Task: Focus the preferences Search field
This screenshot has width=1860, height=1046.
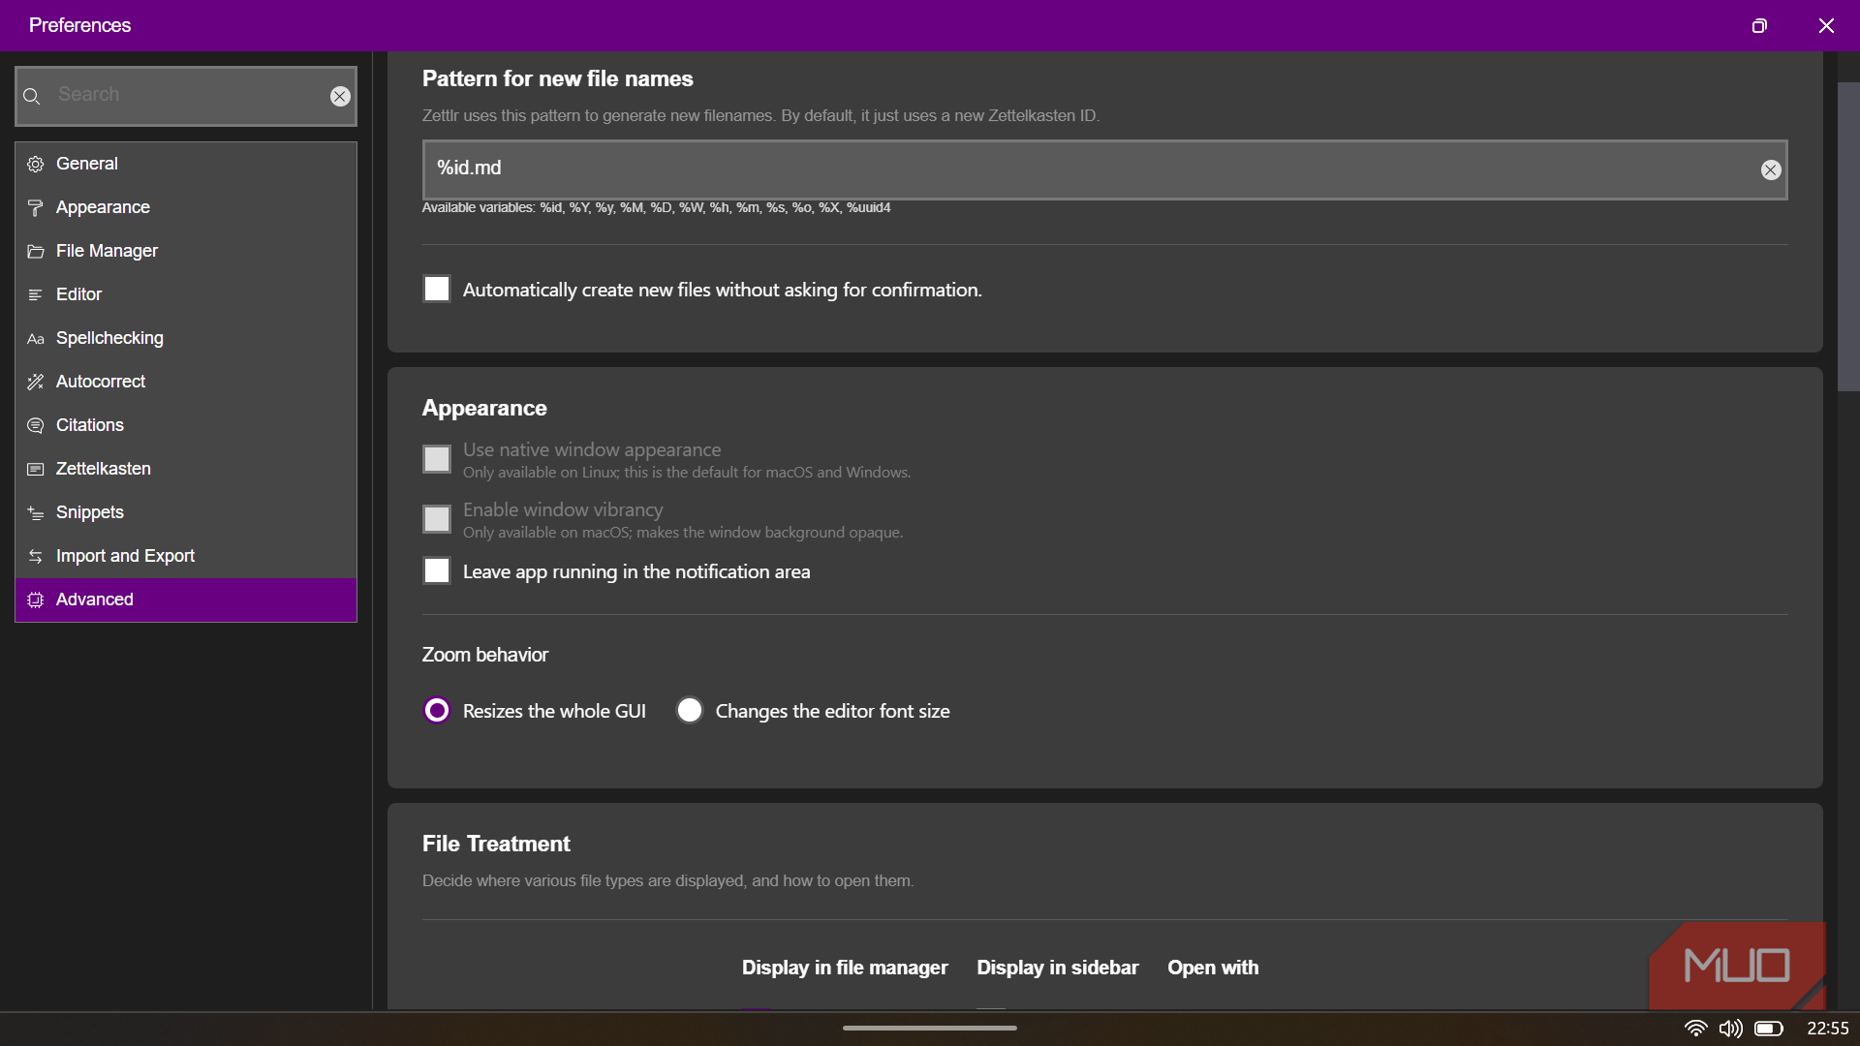Action: 186,96
